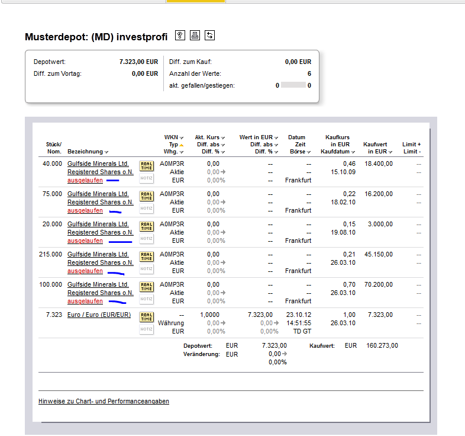This screenshot has height=436, width=465.
Task: Click the Kaufdatum 15.10.09
Action: click(x=343, y=172)
